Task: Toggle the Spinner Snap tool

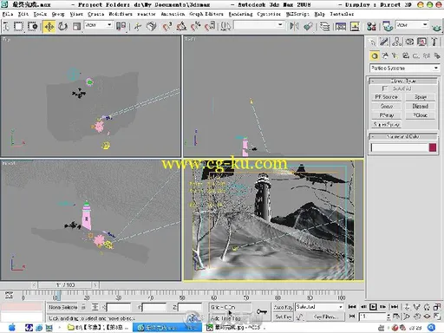Action: pyautogui.click(x=211, y=26)
